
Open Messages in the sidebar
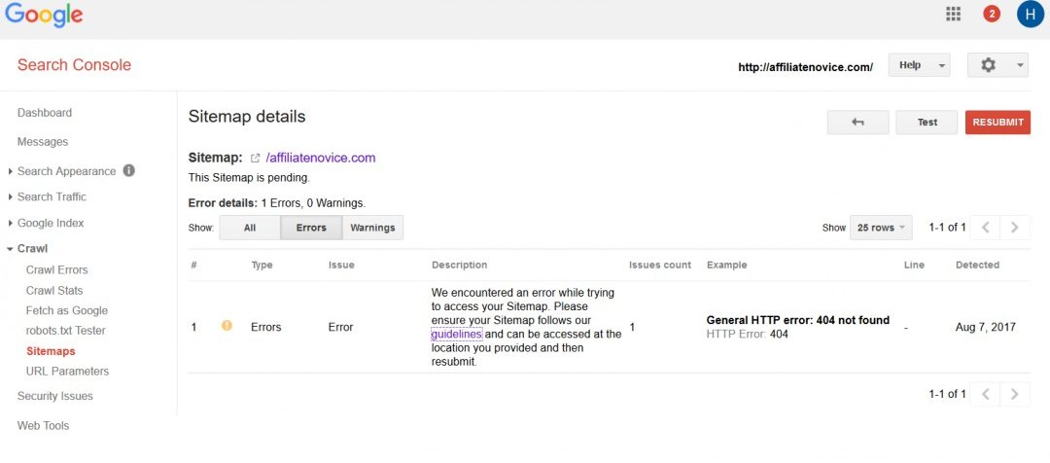[x=43, y=141]
